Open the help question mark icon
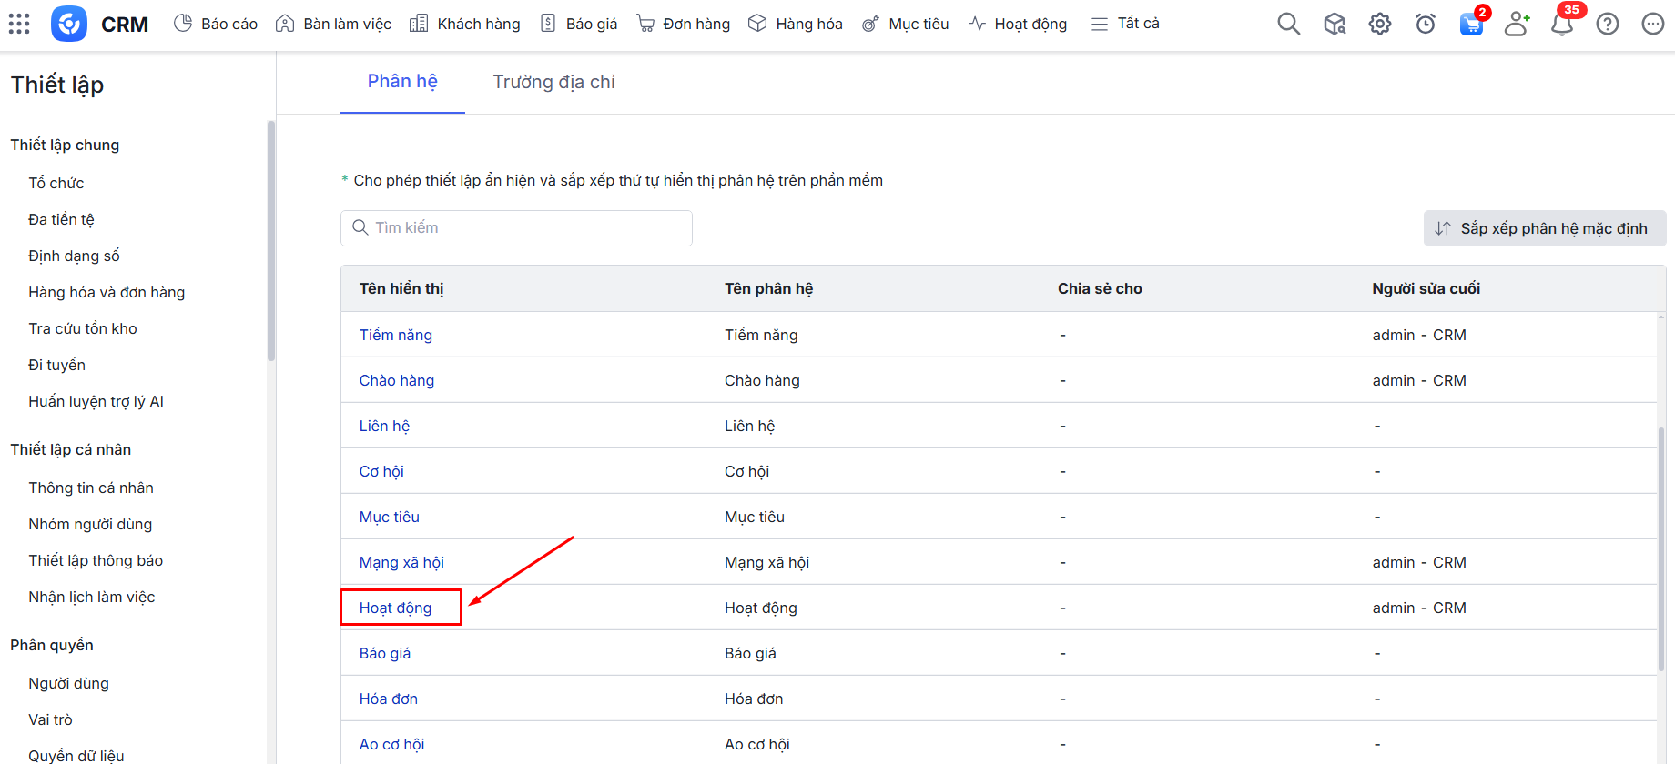This screenshot has width=1675, height=764. point(1608,24)
